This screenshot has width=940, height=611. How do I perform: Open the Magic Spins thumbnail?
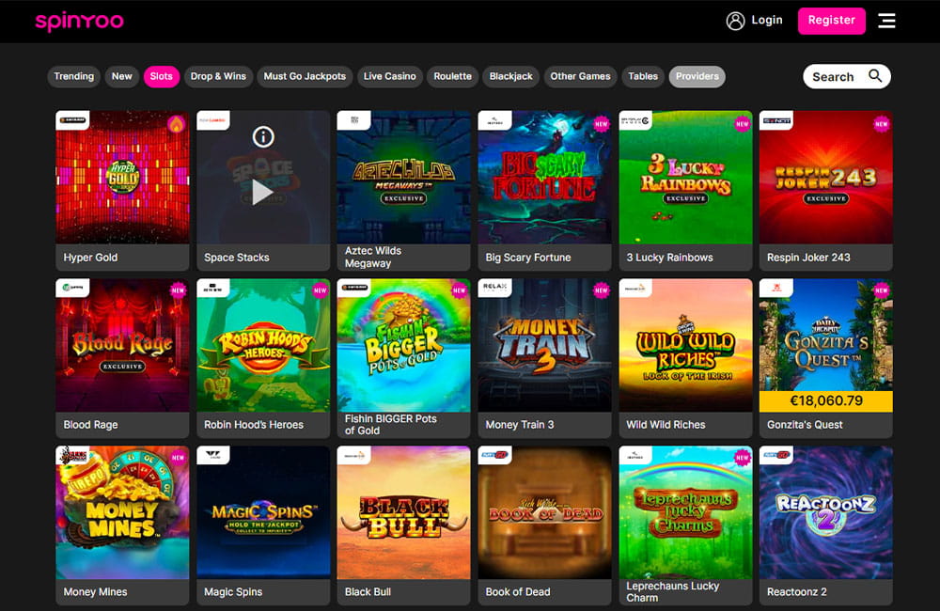(263, 512)
